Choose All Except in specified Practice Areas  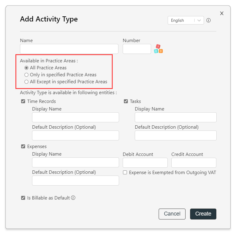pos(27,82)
